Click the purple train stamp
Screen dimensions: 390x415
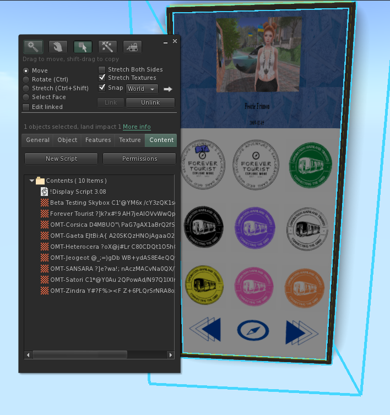click(255, 228)
